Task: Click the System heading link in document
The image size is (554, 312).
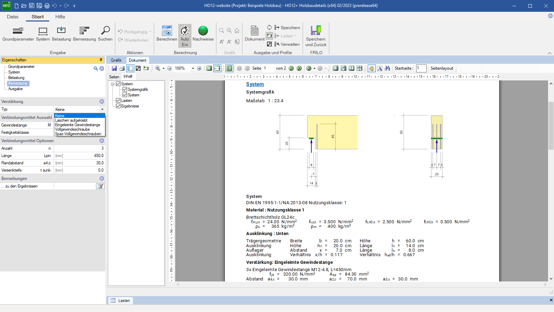Action: 255,84
